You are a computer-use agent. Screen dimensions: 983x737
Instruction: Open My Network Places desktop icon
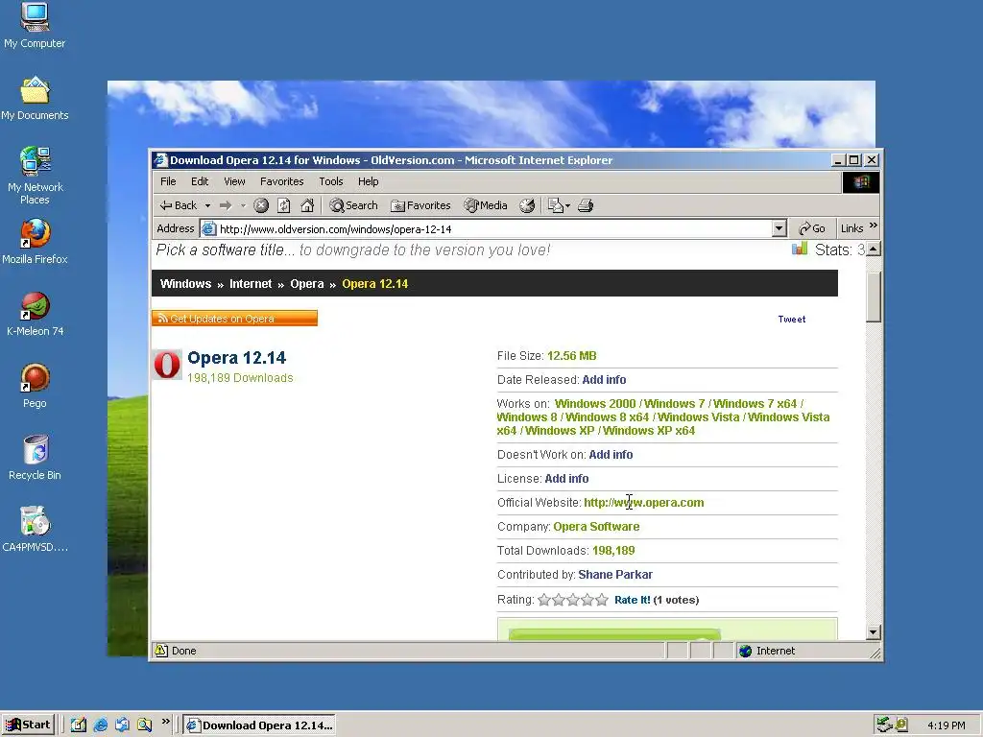[36, 176]
